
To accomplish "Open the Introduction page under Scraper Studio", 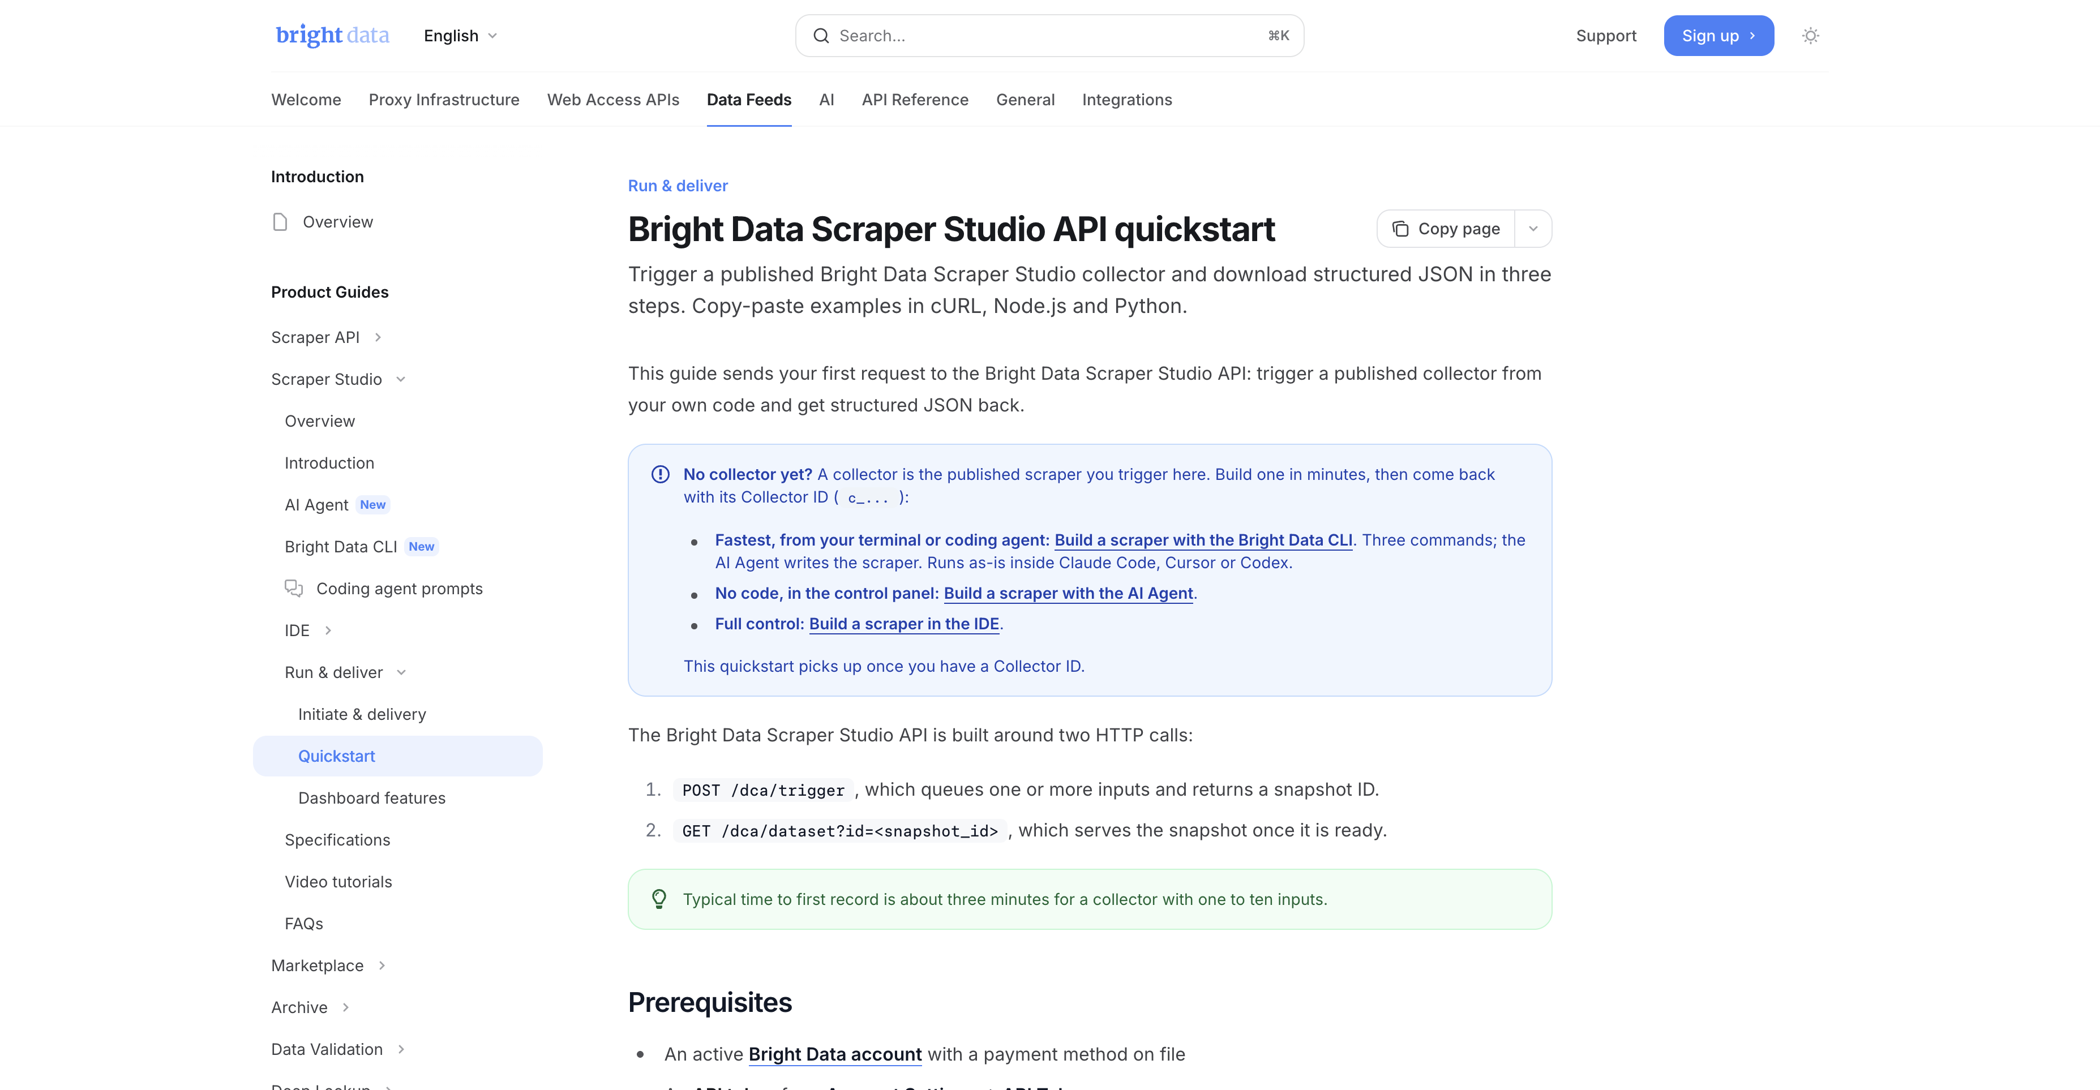I will (x=329, y=463).
